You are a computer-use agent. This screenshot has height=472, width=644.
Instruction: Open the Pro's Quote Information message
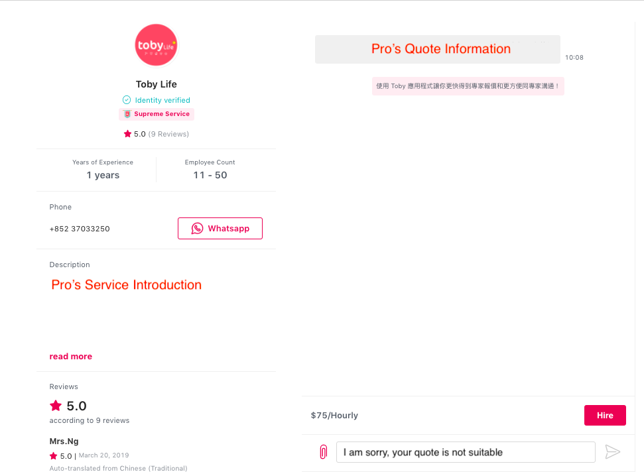438,49
